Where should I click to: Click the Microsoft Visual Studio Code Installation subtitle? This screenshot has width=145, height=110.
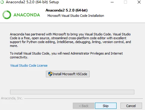click(76, 16)
